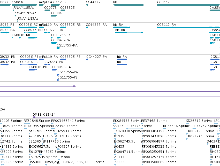Click EK197549.5prime EST label

coord(43,157)
